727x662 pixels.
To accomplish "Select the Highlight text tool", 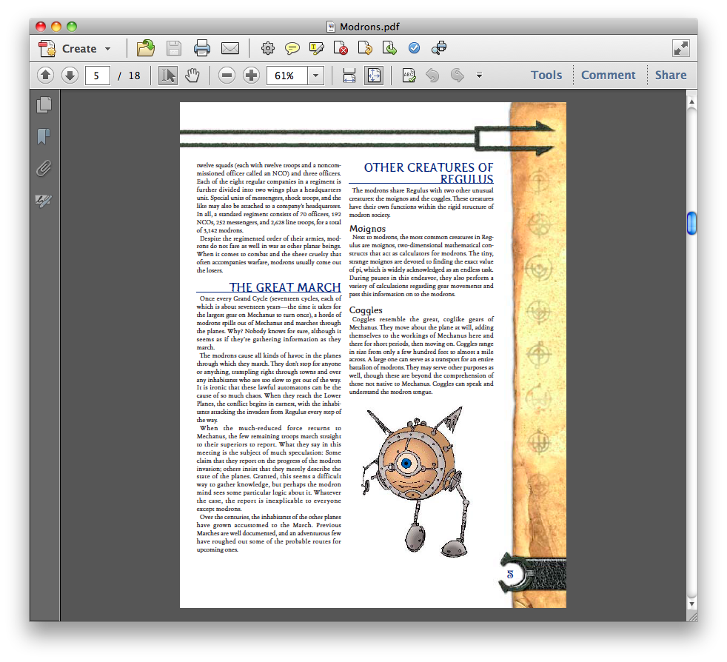I will (x=317, y=49).
